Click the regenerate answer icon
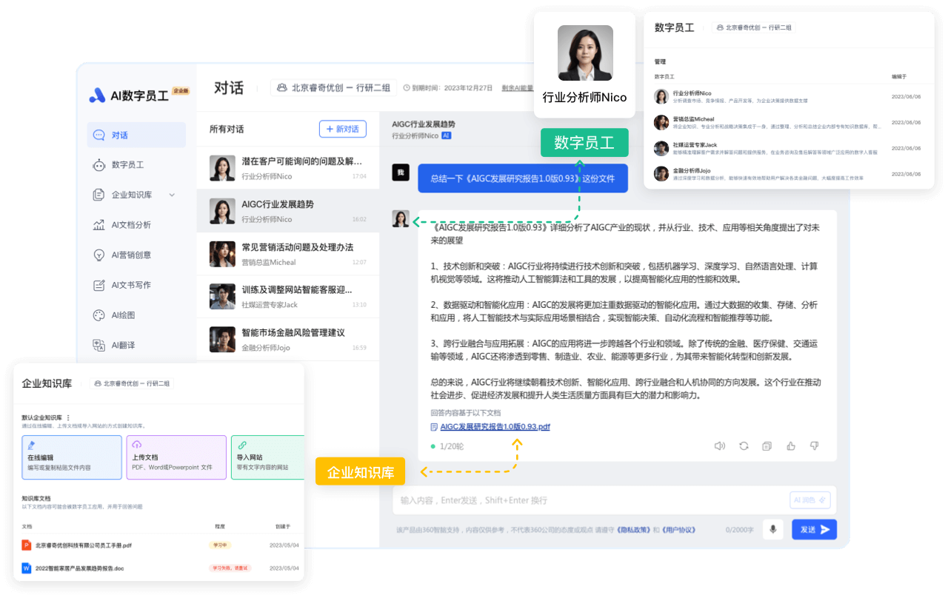This screenshot has width=948, height=598. pos(744,446)
